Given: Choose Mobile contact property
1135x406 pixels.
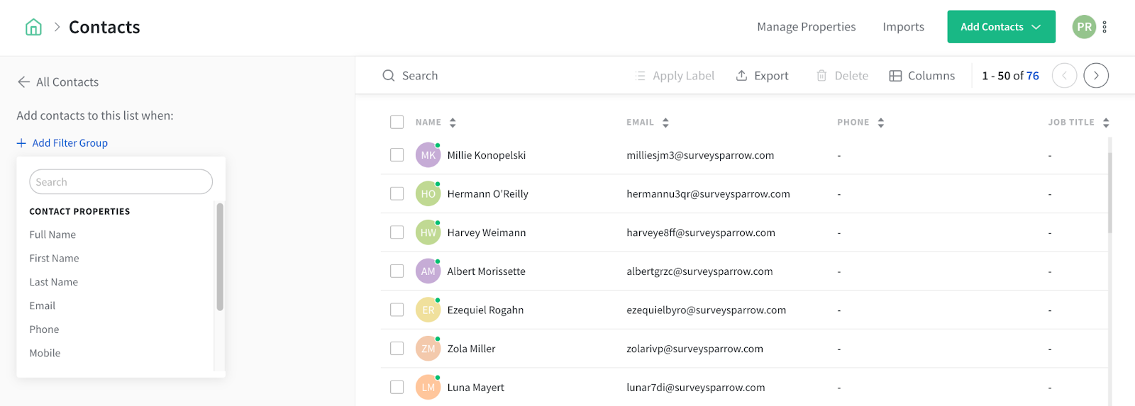Looking at the screenshot, I should [x=45, y=353].
